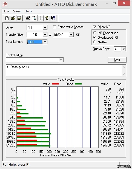Click read value 11350
The width and height of the screenshot is (132, 169).
(x=120, y=97)
